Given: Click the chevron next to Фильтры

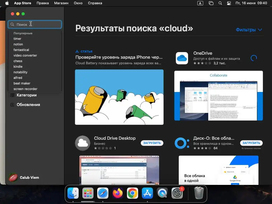Looking at the screenshot, I should click(x=260, y=30).
